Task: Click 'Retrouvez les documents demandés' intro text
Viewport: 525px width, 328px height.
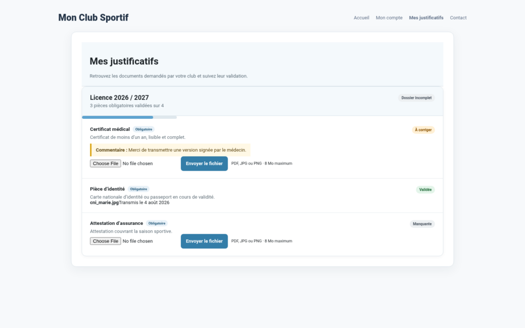Action: (168, 76)
